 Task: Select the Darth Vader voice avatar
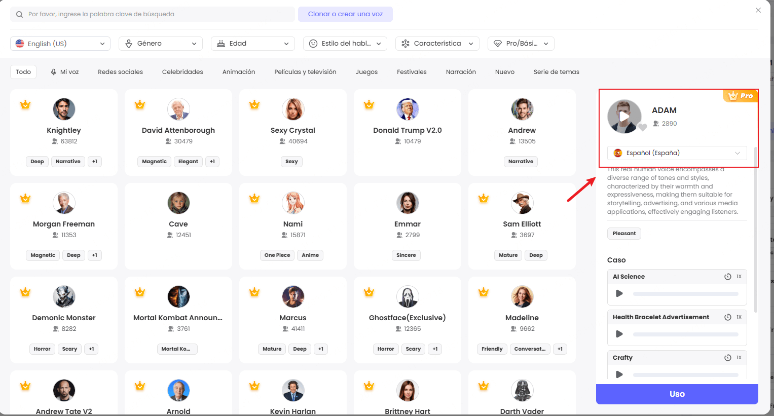pyautogui.click(x=522, y=391)
